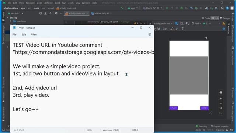This screenshot has width=236, height=133.
Task: Switch editor to Split view mode
Action: click(215, 18)
